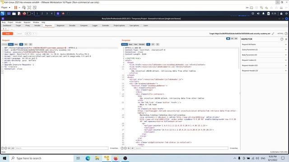Open terminal emulator in Kali panel

pos(29,13)
